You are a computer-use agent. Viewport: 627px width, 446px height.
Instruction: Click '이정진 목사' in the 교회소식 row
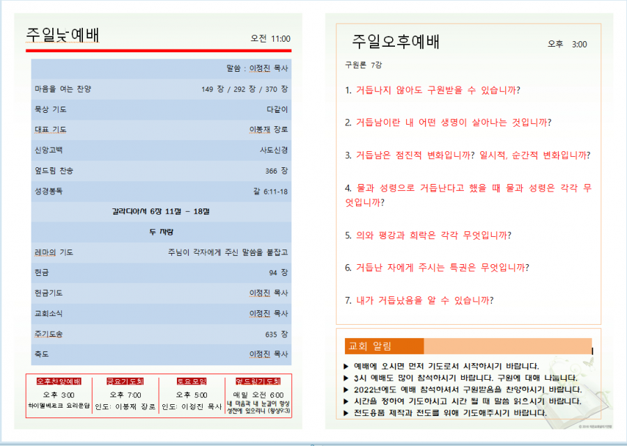coord(268,313)
